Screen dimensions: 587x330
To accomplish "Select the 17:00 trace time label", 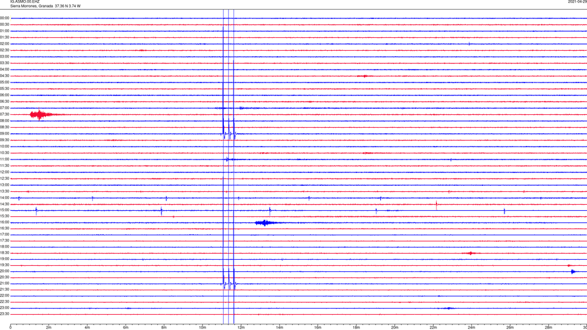I will [4, 235].
